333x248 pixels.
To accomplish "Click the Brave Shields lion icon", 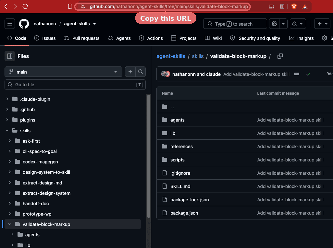I will 294,6.
